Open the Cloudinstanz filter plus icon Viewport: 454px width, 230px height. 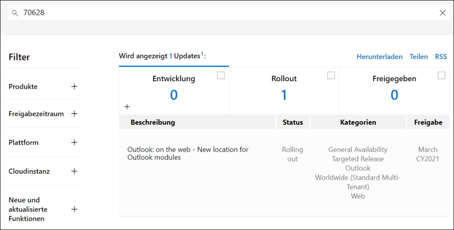click(x=74, y=171)
